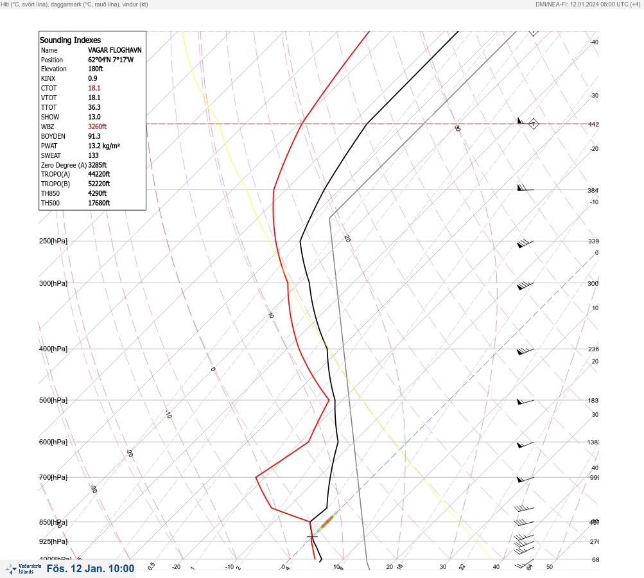
Task: Click the wind barb at 600 hPa level
Action: tap(525, 444)
